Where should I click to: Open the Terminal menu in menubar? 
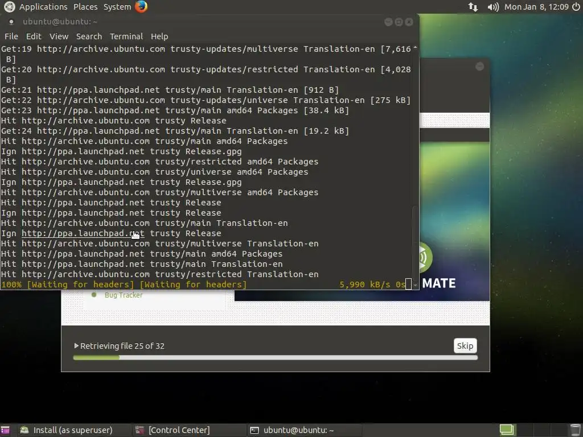126,36
